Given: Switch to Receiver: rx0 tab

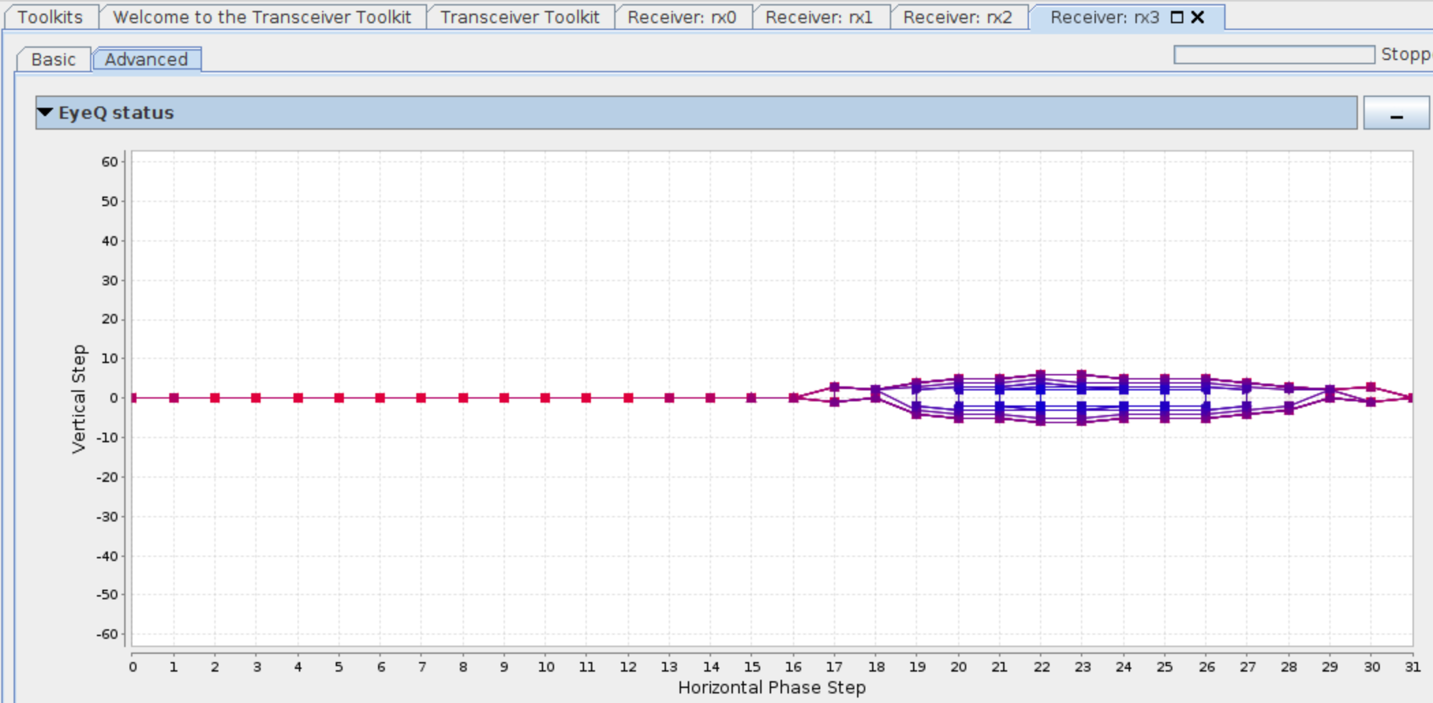Looking at the screenshot, I should 682,18.
